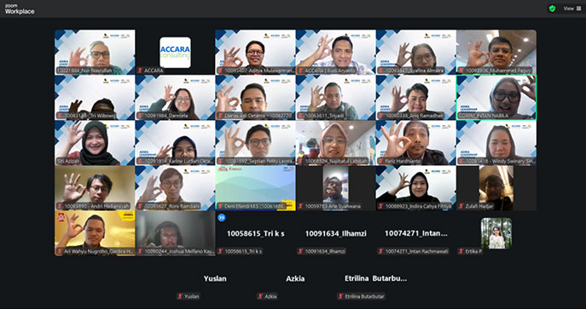
Task: Select Windy Swinary's video tile
Action: click(496, 143)
